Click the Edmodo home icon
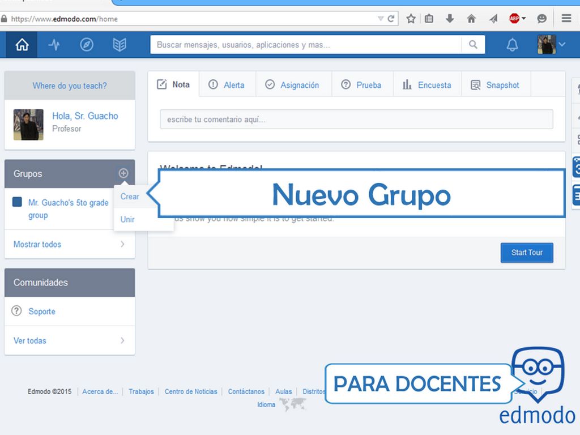The height and width of the screenshot is (435, 580). click(x=22, y=45)
